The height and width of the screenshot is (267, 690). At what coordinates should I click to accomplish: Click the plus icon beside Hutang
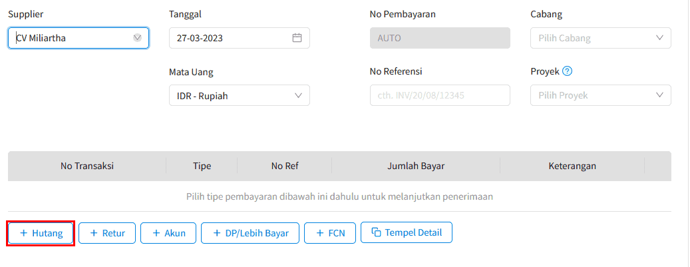point(24,233)
